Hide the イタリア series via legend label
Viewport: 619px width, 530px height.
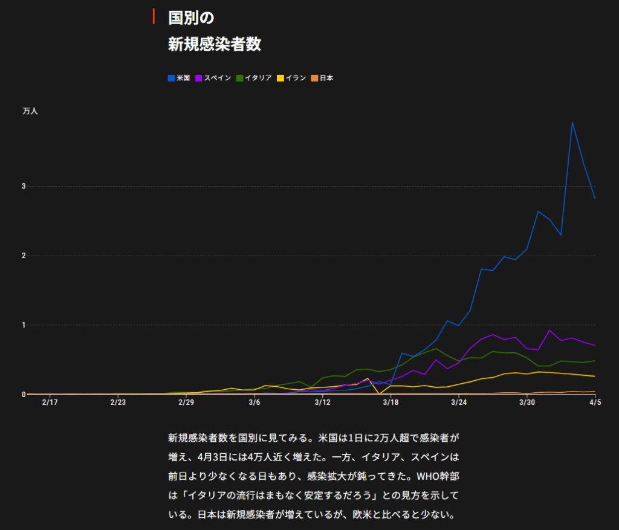pos(258,78)
